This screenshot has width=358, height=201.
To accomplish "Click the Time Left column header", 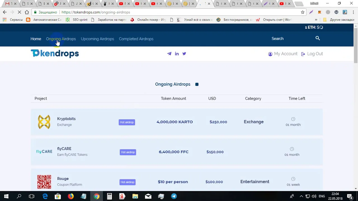I will [297, 99].
